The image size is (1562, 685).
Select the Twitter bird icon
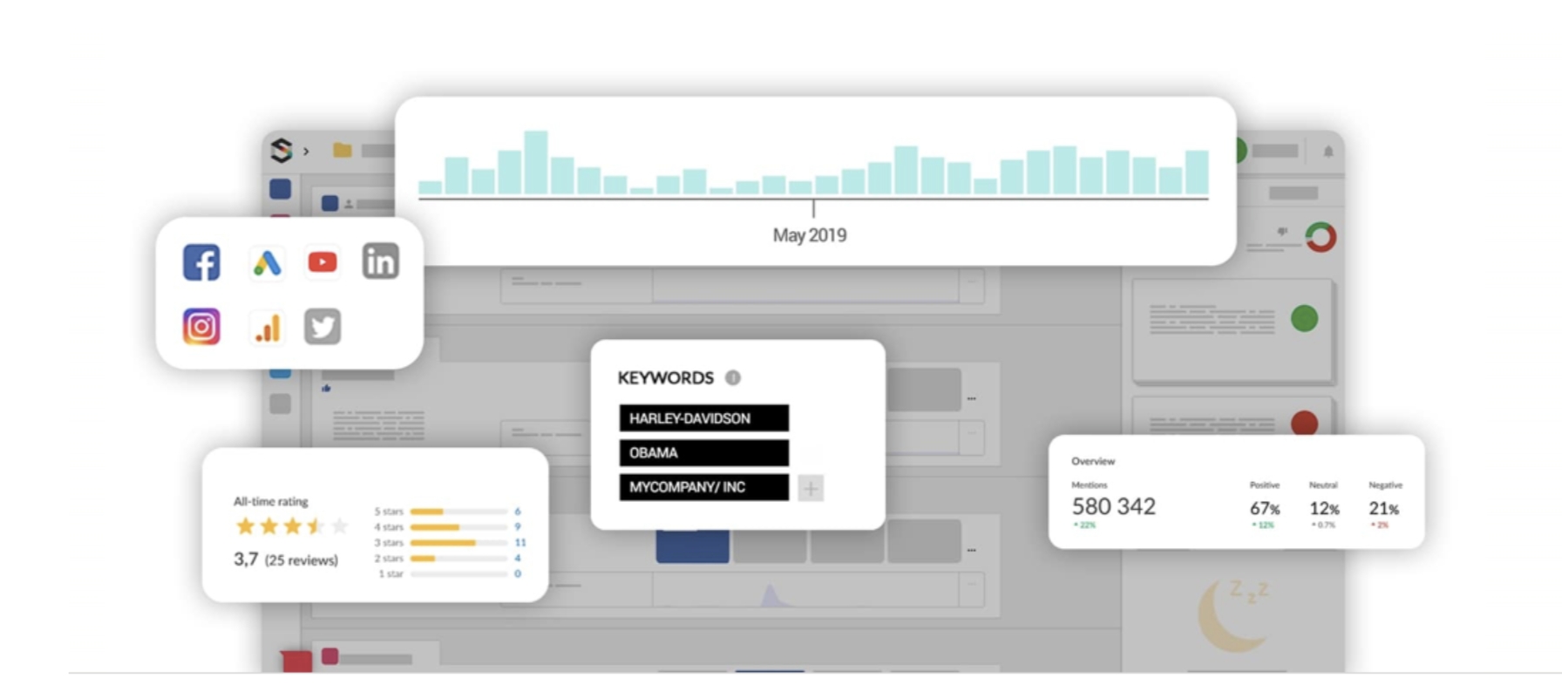pos(323,327)
